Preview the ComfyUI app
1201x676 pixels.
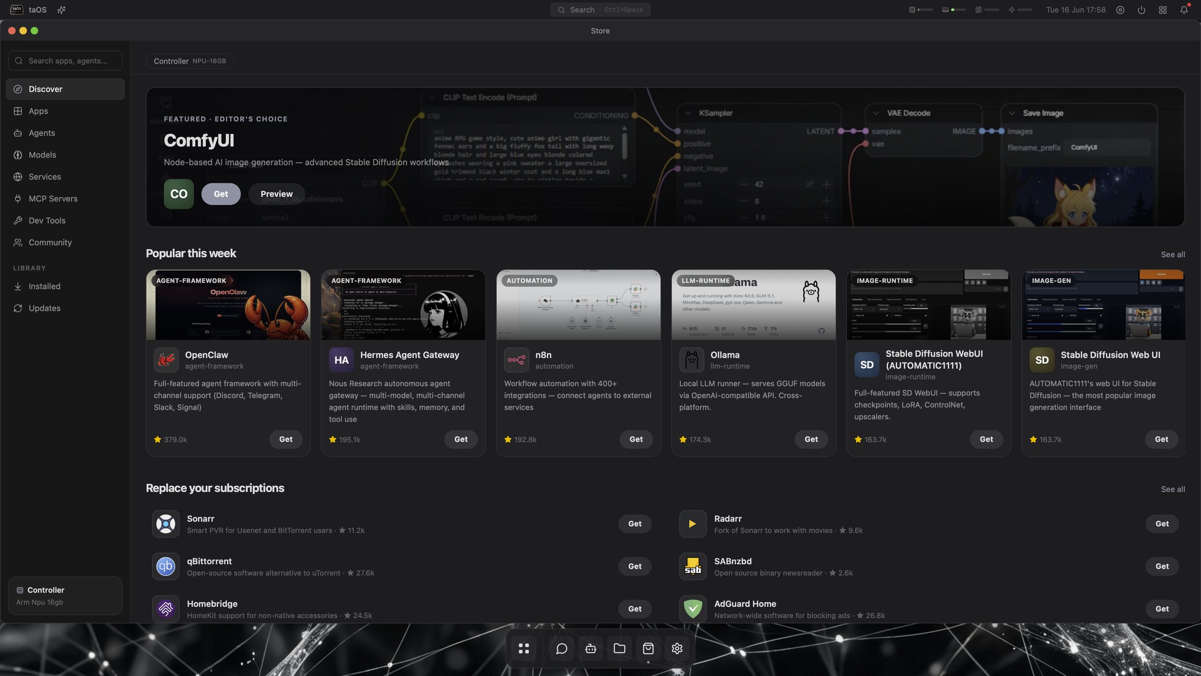[x=276, y=194]
